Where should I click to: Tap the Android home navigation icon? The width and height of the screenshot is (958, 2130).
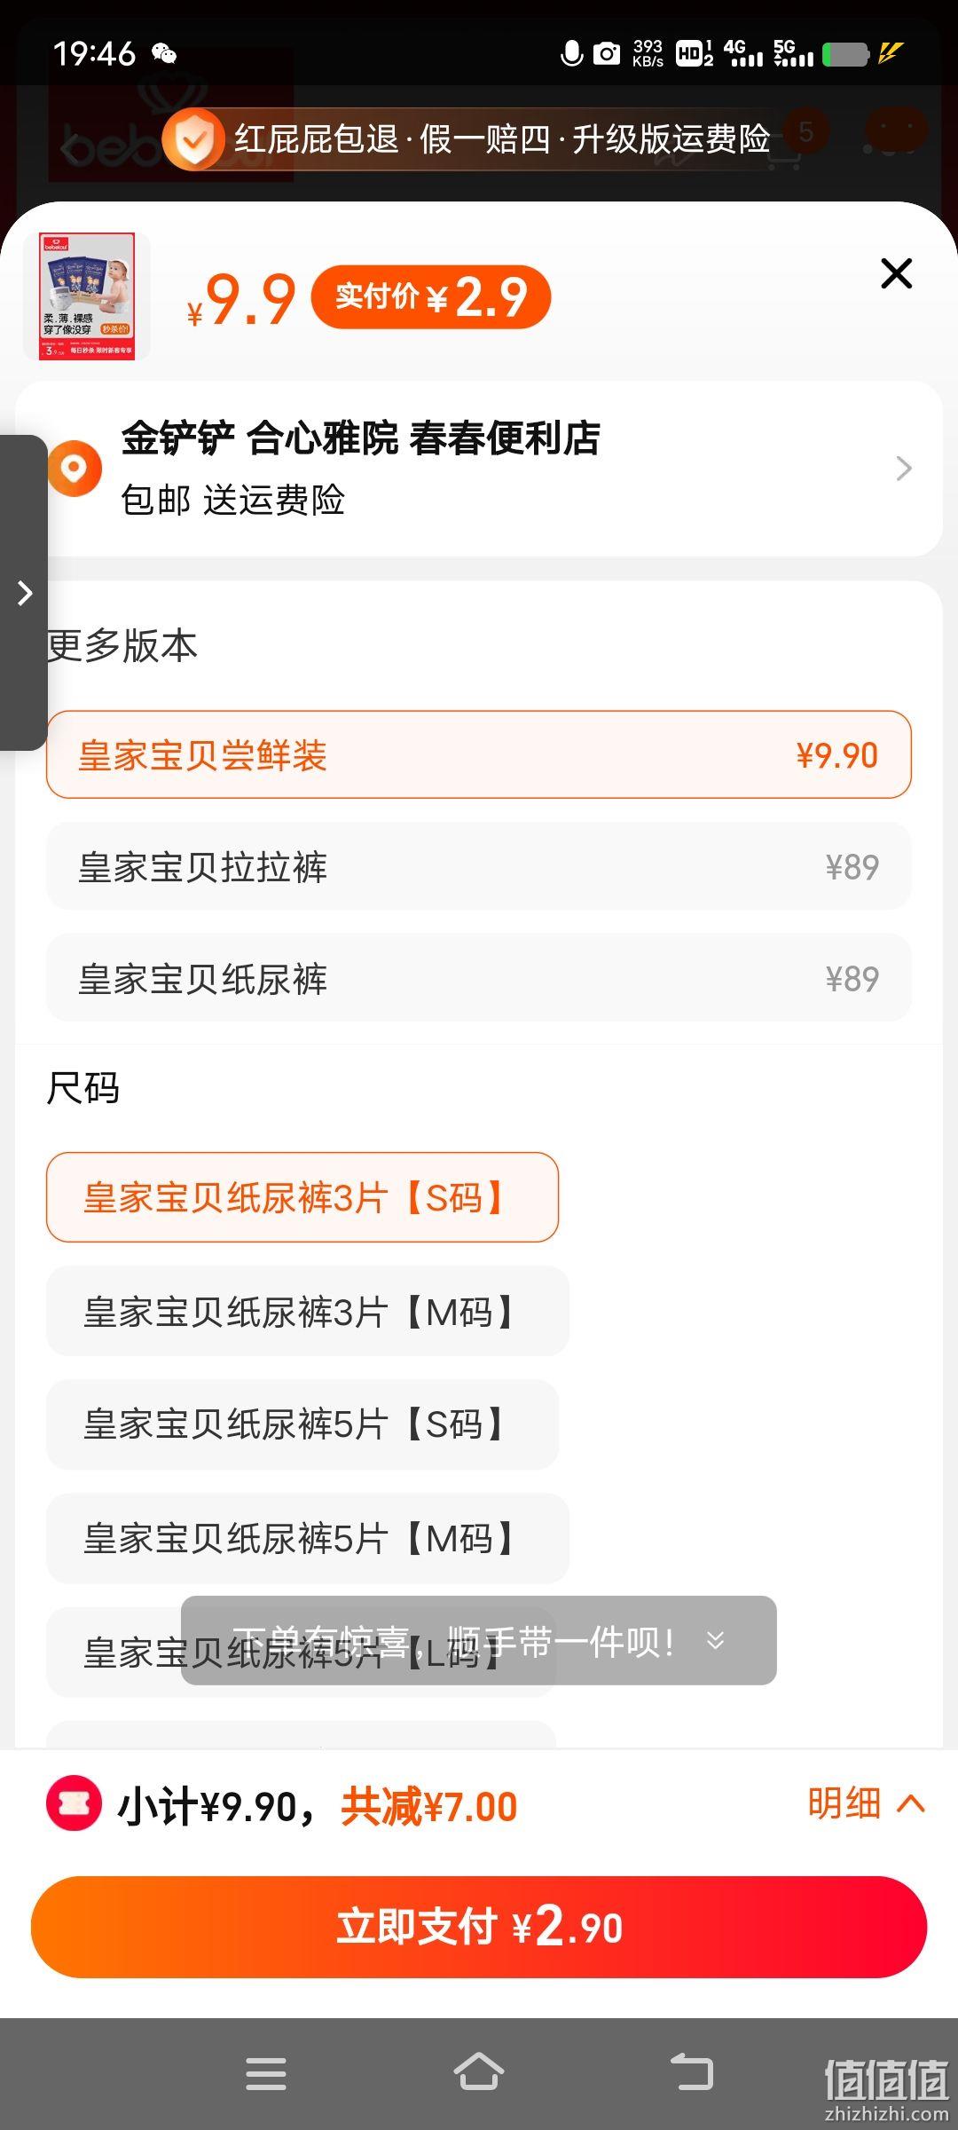(x=479, y=2072)
